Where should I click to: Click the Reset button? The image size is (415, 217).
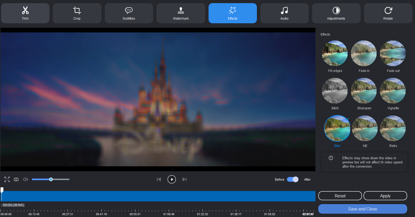tap(340, 196)
